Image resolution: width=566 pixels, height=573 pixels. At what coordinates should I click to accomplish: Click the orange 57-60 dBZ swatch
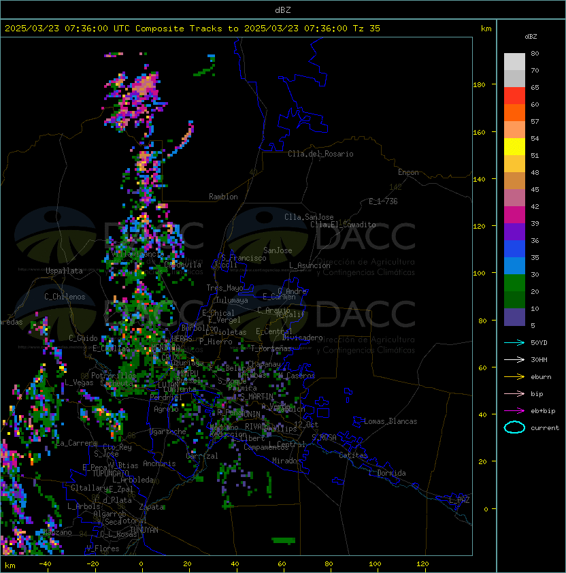514,112
